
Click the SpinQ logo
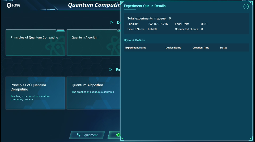[x=14, y=5]
